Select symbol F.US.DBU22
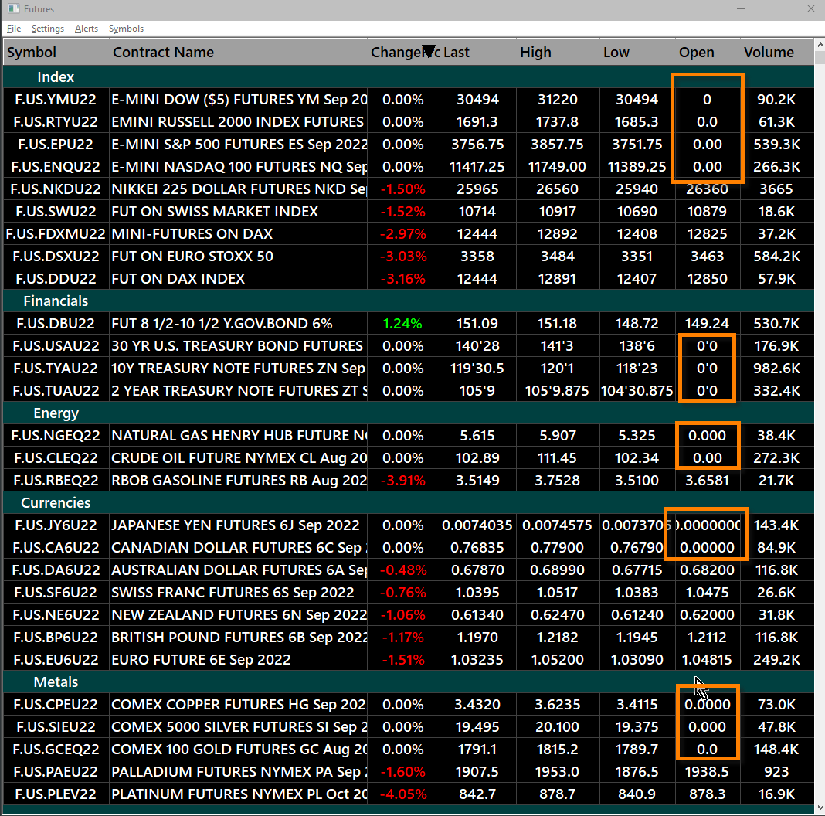 click(x=56, y=324)
